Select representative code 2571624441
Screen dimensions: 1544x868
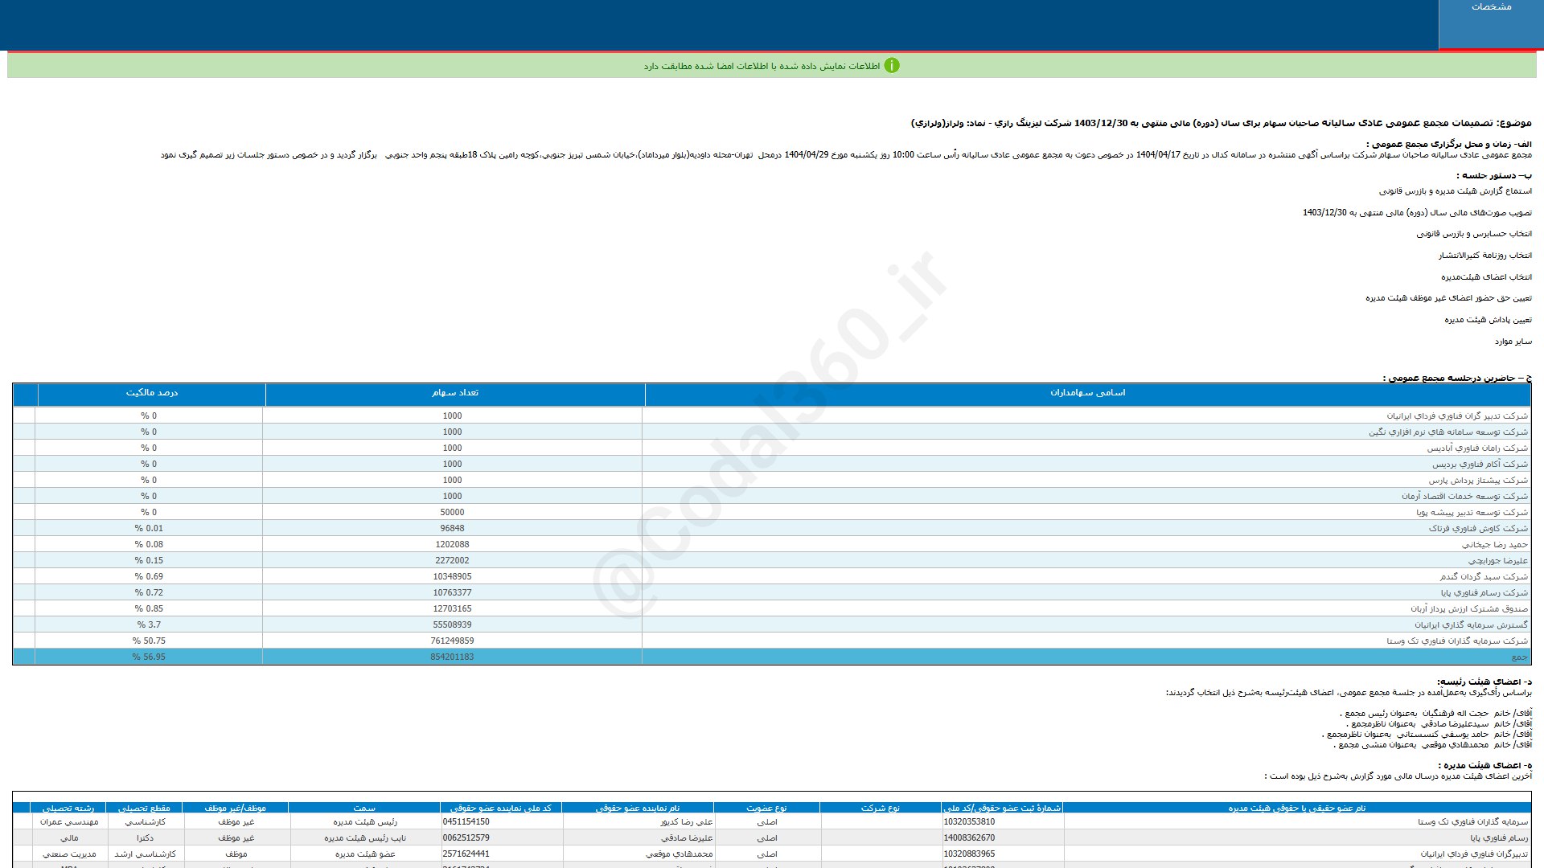466,854
